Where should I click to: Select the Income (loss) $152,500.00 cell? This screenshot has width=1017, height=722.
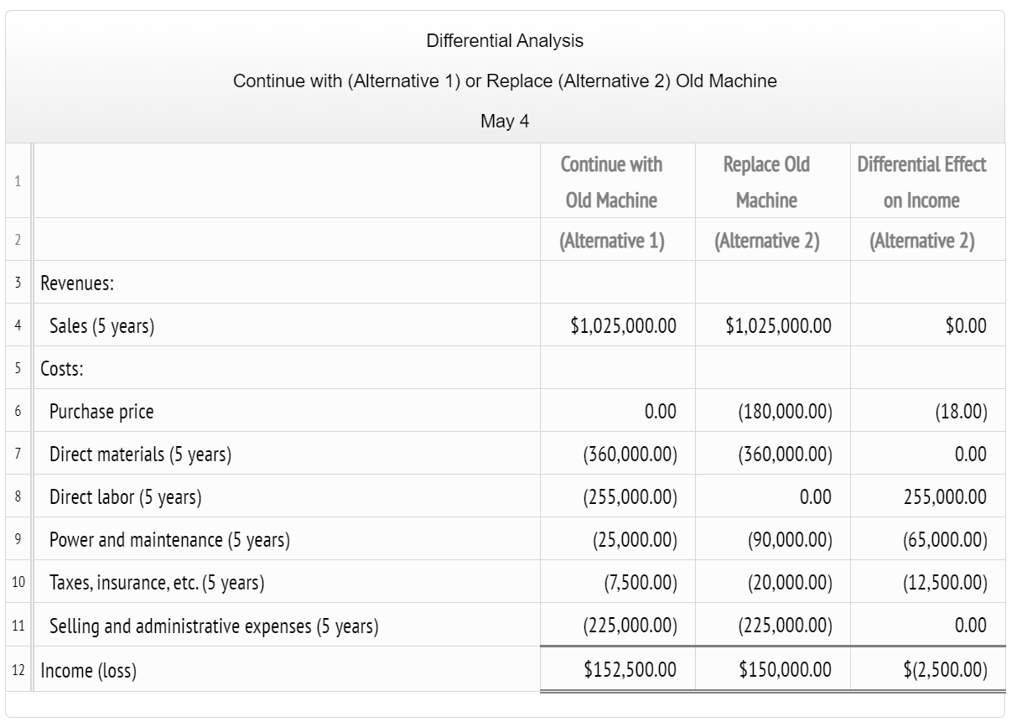[617, 669]
